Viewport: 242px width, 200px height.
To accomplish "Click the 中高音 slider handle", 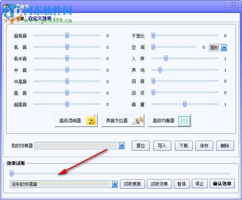I will [67, 81].
